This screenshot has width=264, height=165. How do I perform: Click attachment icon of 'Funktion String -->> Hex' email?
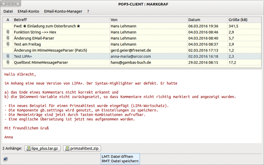click(x=8, y=32)
